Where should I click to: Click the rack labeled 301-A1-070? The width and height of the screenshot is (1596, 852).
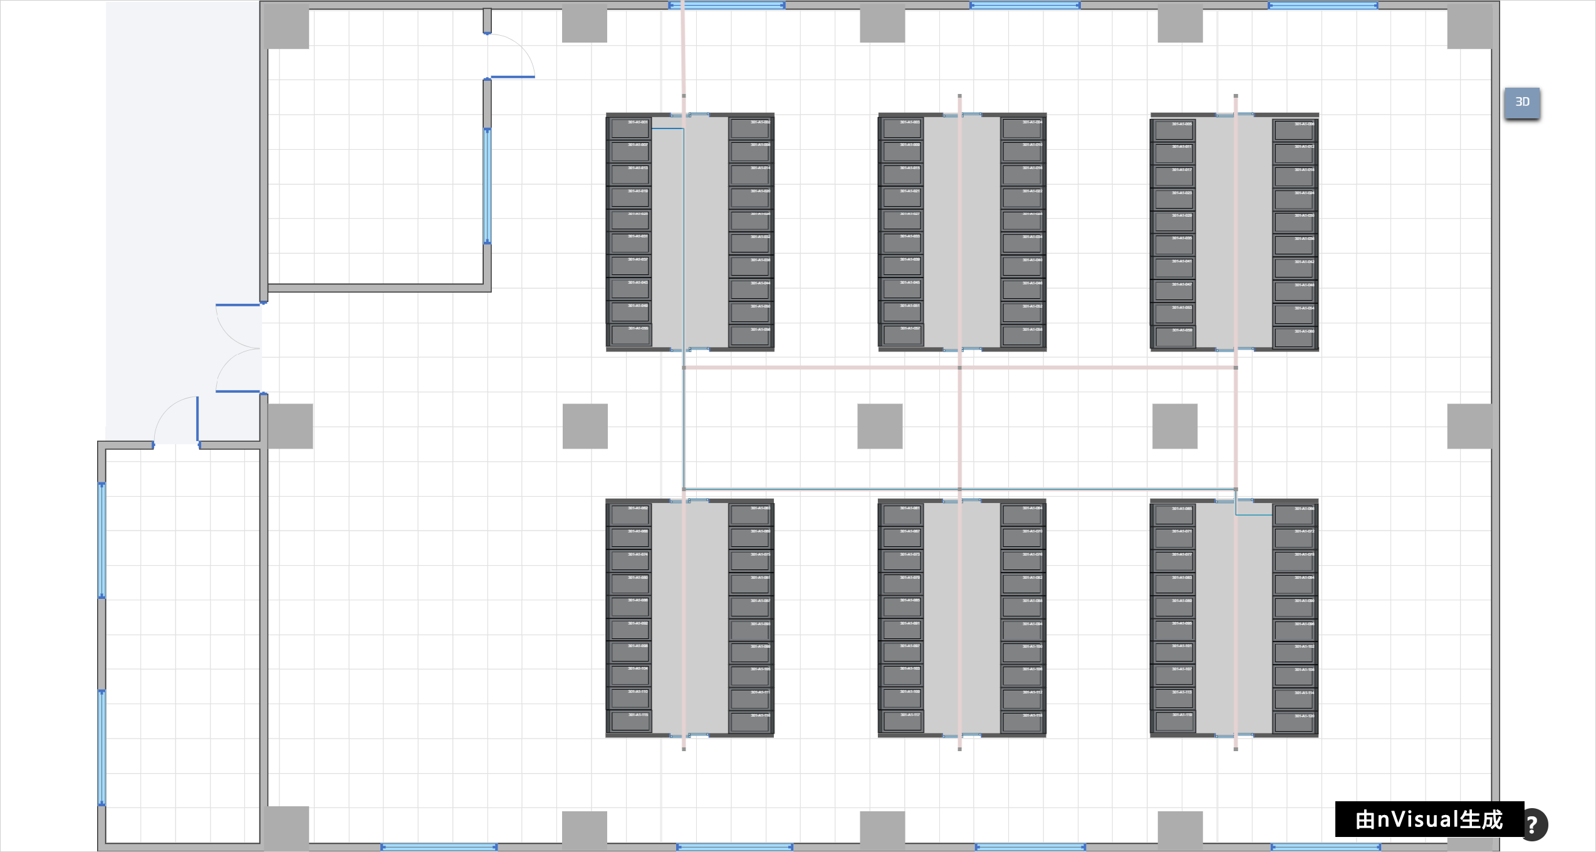[x=1022, y=538]
